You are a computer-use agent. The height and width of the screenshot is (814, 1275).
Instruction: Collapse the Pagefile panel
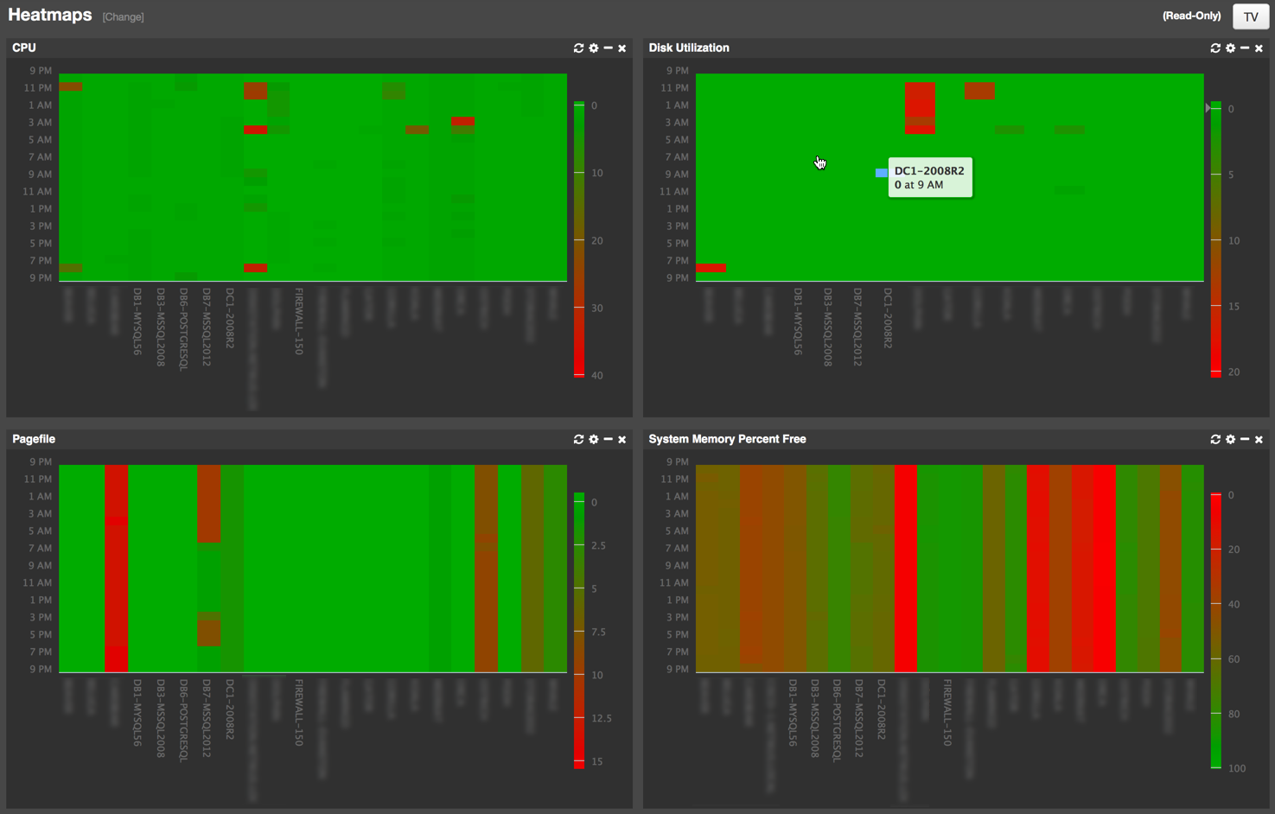point(608,440)
